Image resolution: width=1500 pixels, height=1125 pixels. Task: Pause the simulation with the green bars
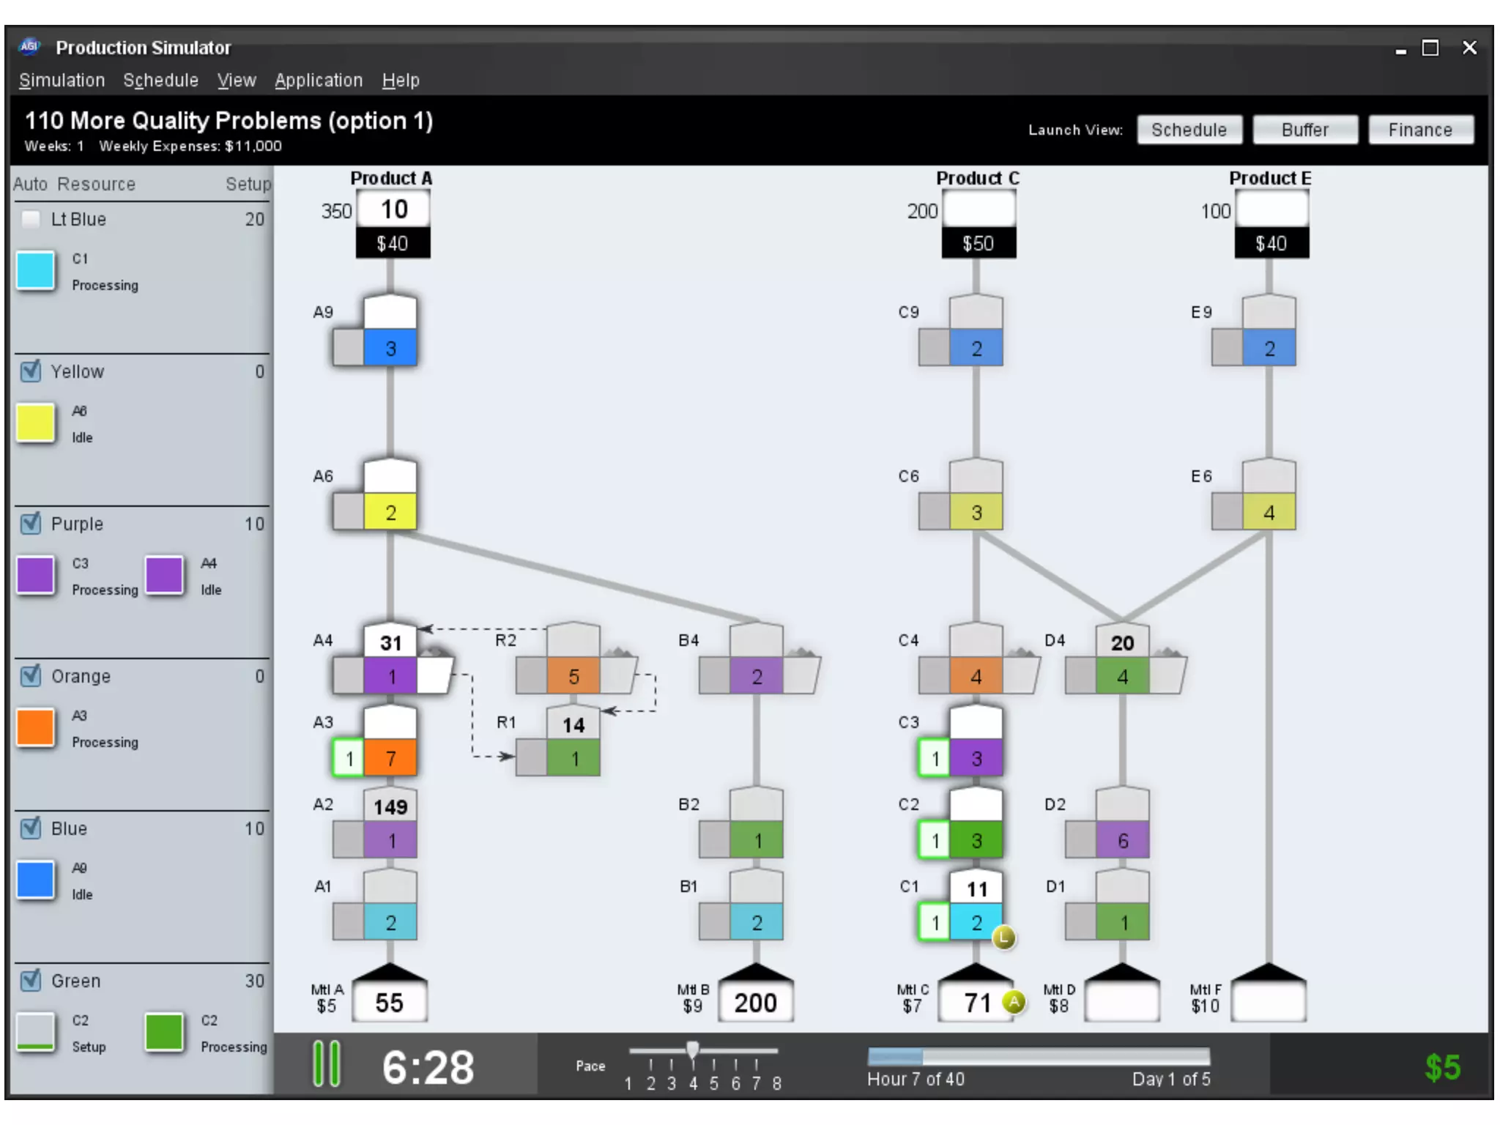click(326, 1063)
